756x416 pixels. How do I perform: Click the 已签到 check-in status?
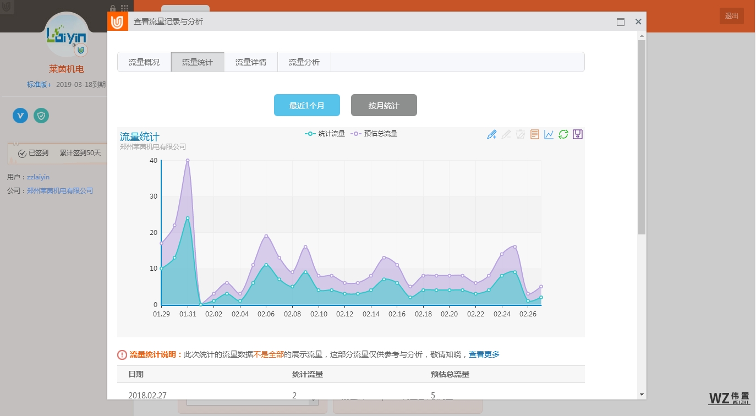[x=34, y=153]
